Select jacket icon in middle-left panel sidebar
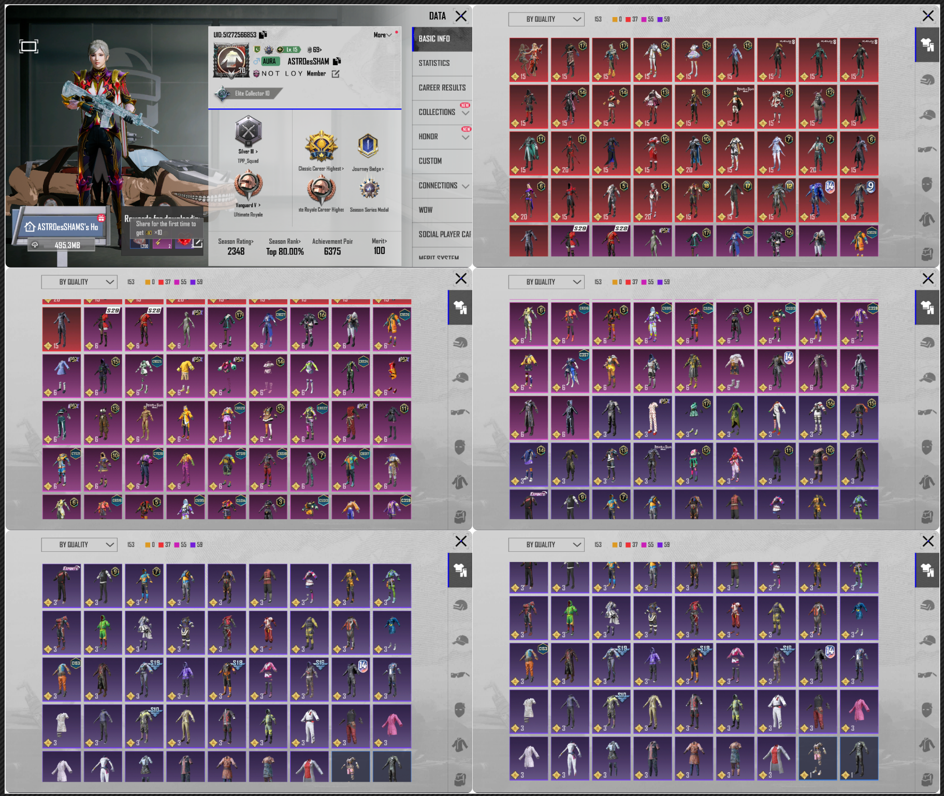 point(460,482)
